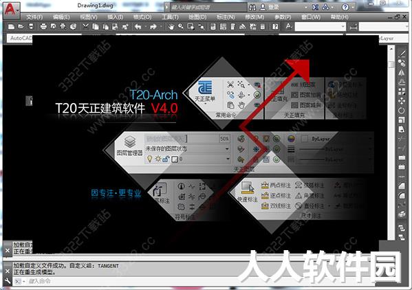Select the Erase tool in Modify toolbar
Viewport: 412px width, 290px height.
(x=402, y=54)
